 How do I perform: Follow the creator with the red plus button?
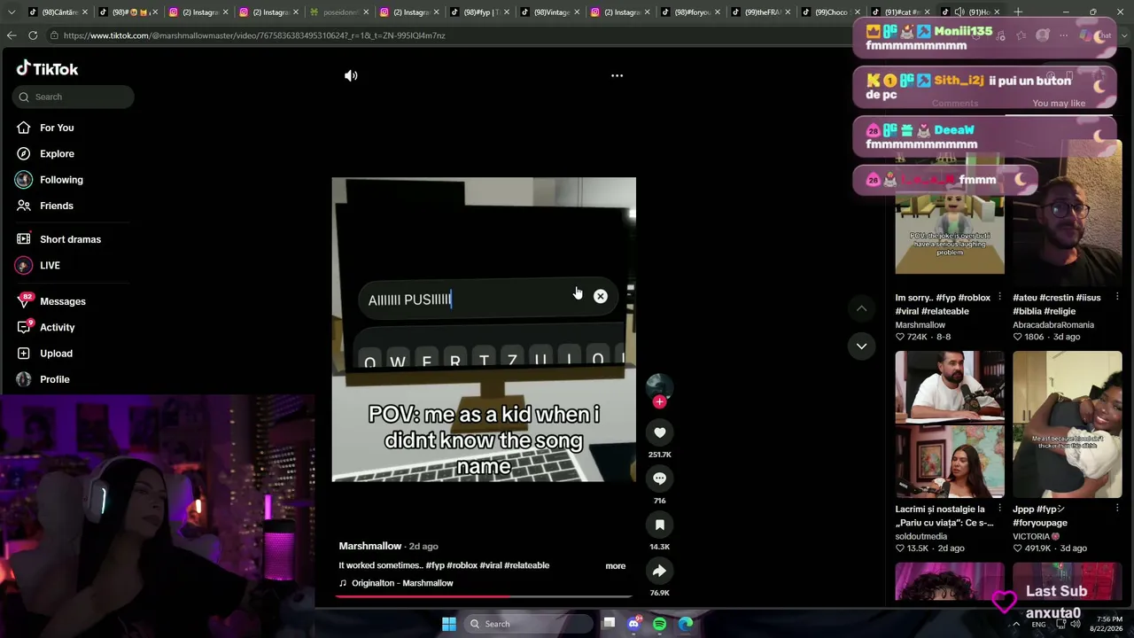[x=659, y=402]
